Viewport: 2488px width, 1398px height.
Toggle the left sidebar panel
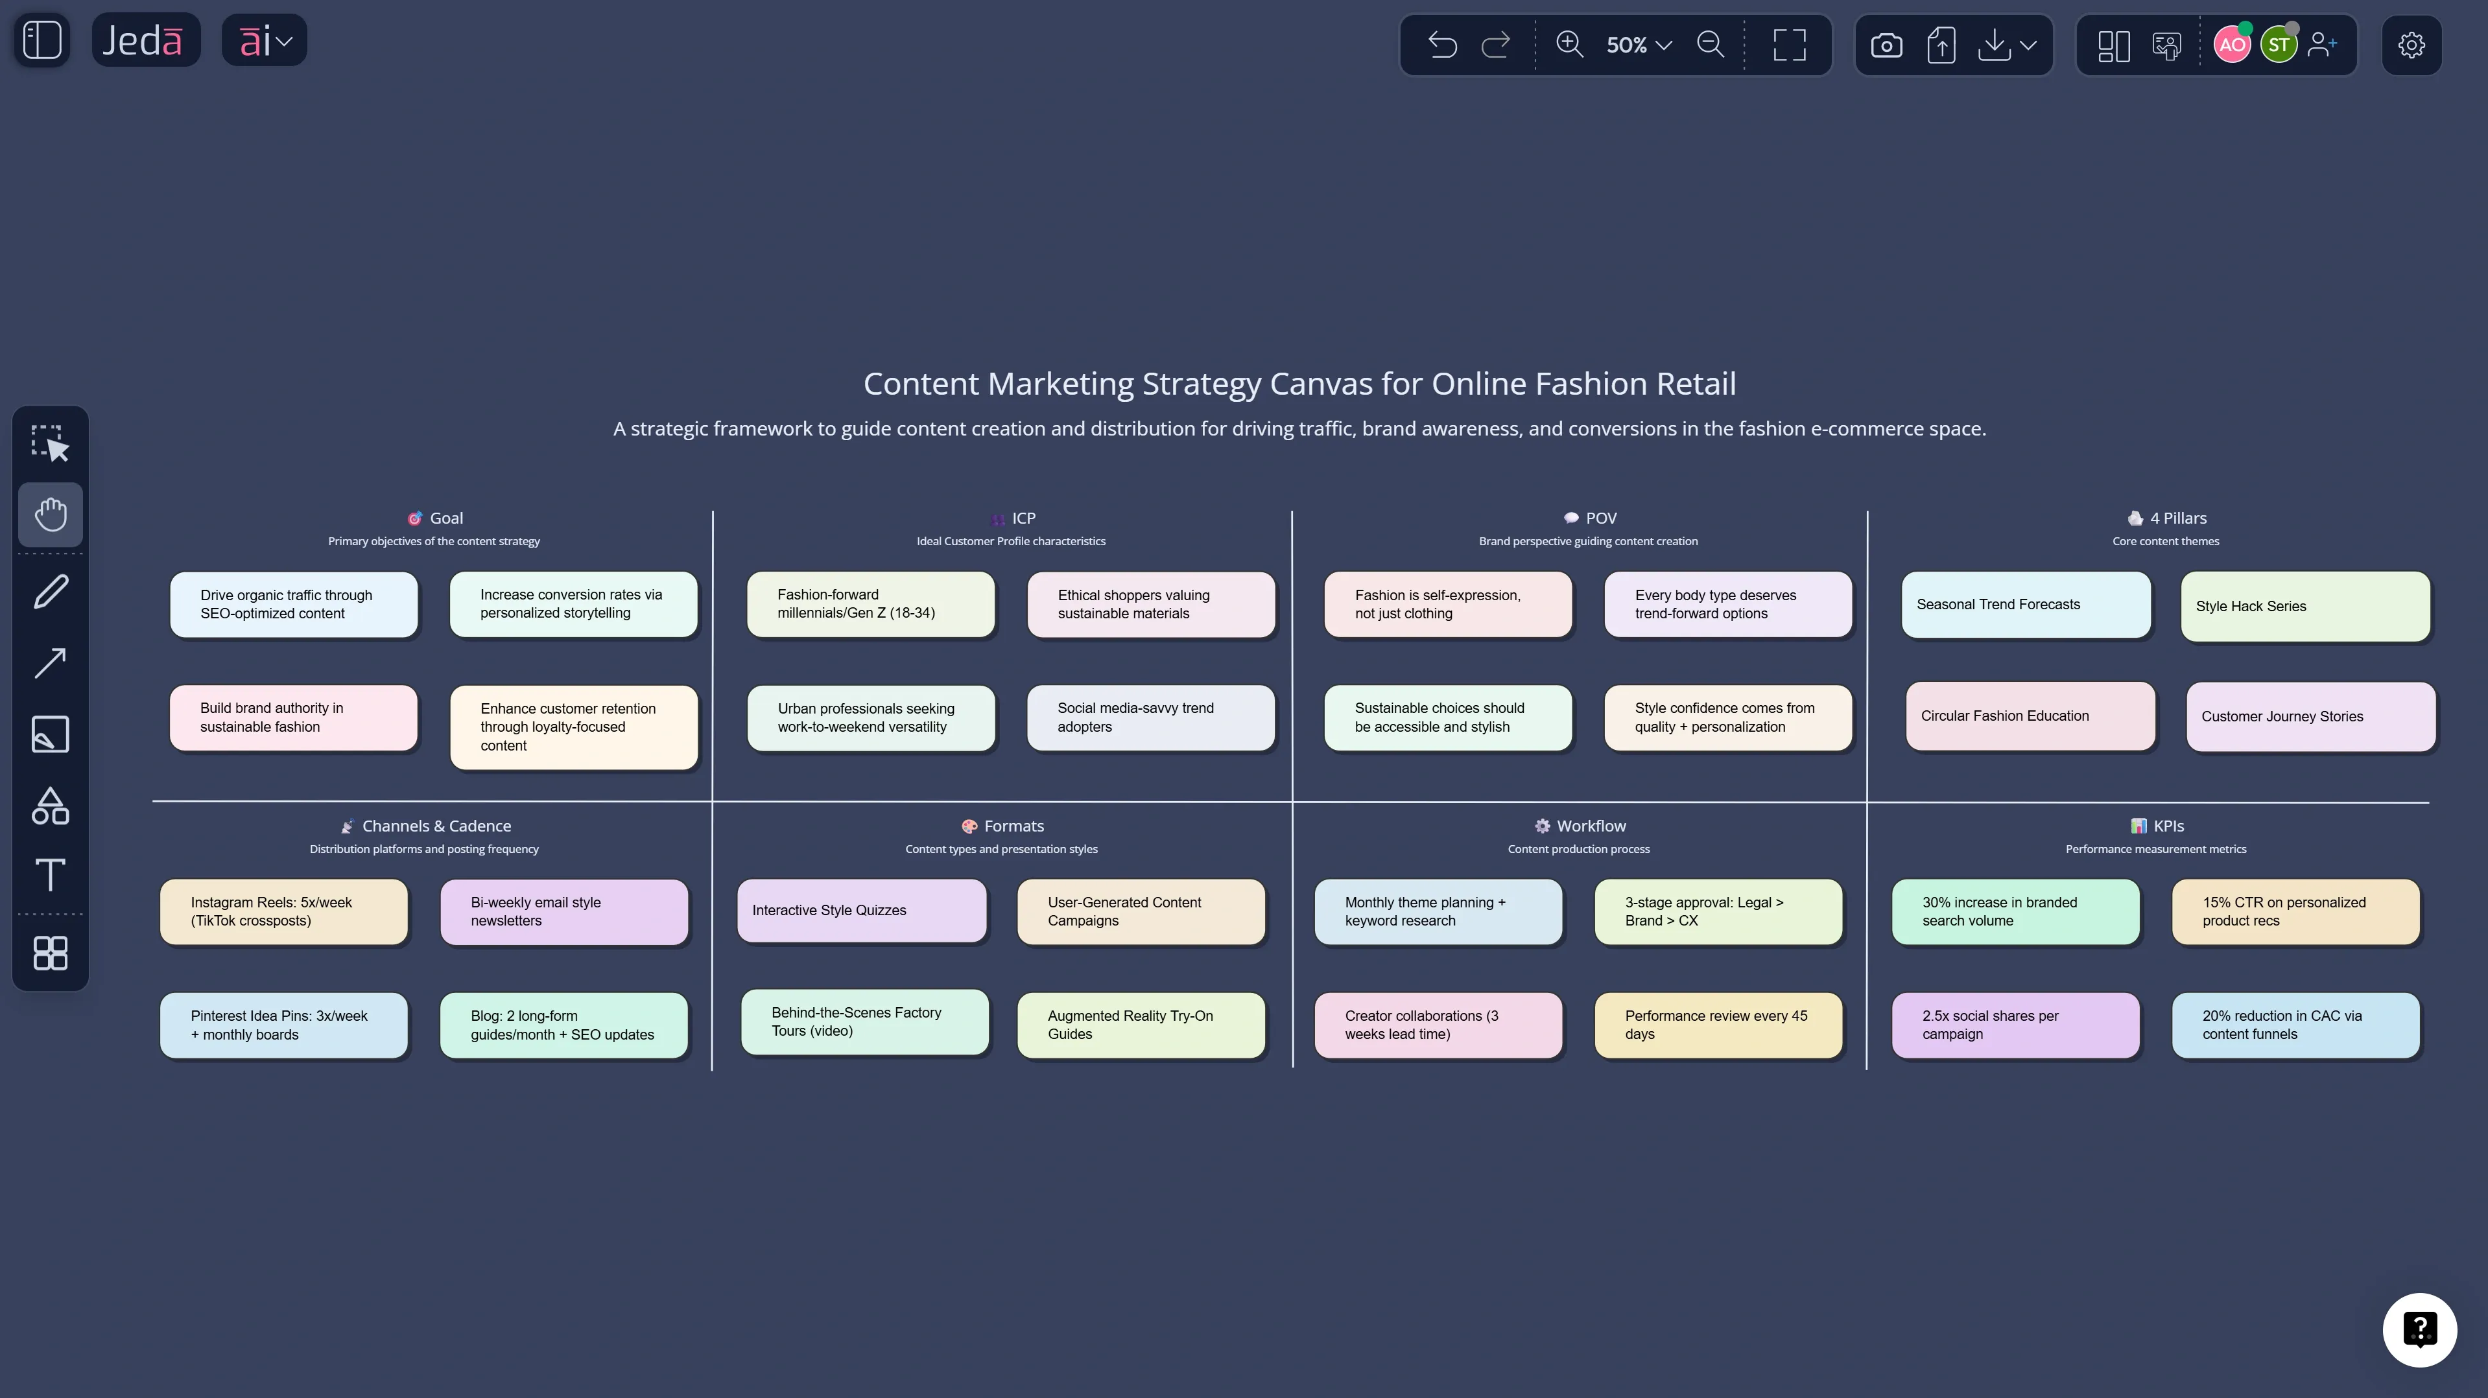click(x=41, y=40)
